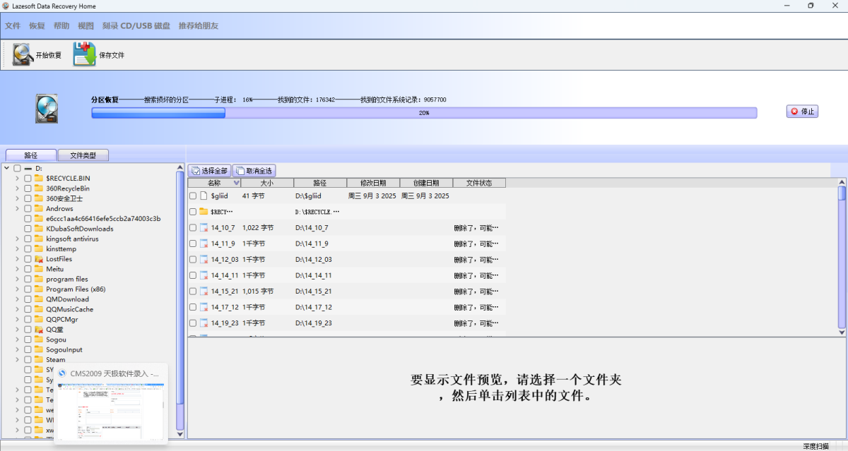Switch to the 文件类型 tab
848x451 pixels.
point(83,155)
